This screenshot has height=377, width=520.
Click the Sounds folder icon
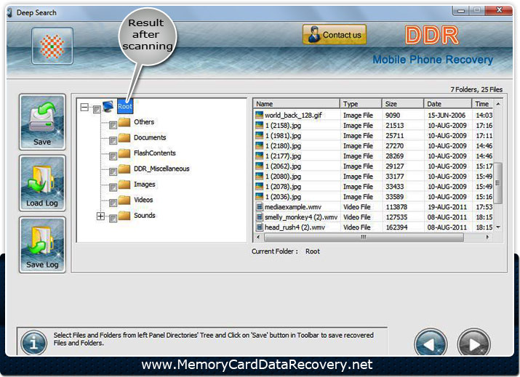(x=124, y=215)
